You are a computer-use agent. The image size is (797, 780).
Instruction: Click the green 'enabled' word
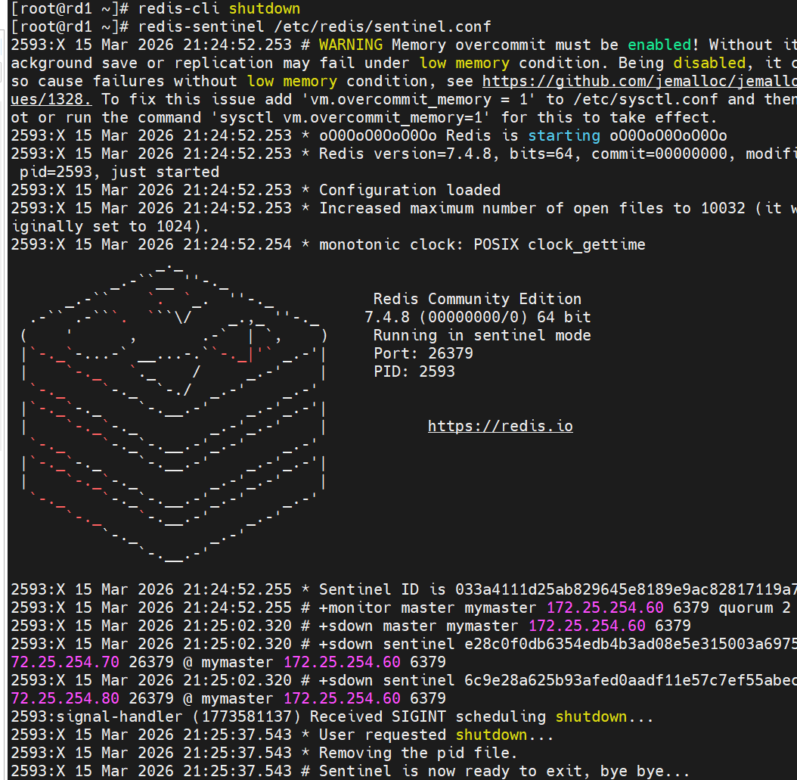pyautogui.click(x=660, y=45)
